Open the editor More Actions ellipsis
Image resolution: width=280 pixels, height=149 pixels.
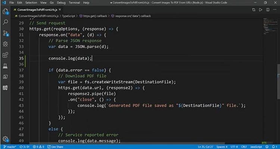pyautogui.click(x=274, y=10)
